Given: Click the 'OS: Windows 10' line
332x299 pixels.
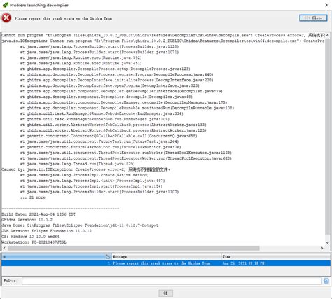Looking at the screenshot, I should [x=30, y=237].
